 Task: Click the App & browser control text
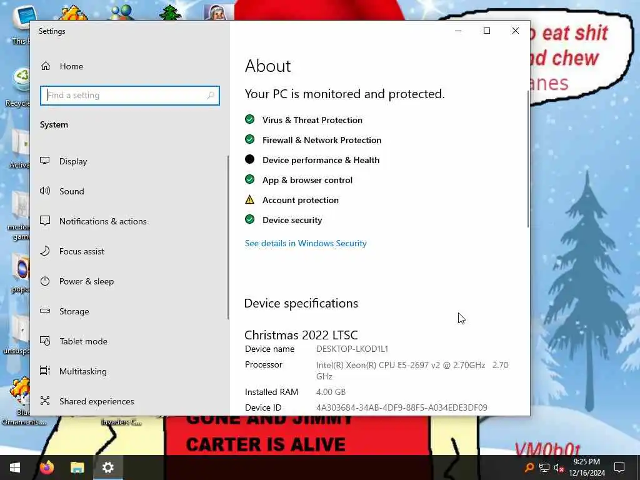(x=307, y=180)
